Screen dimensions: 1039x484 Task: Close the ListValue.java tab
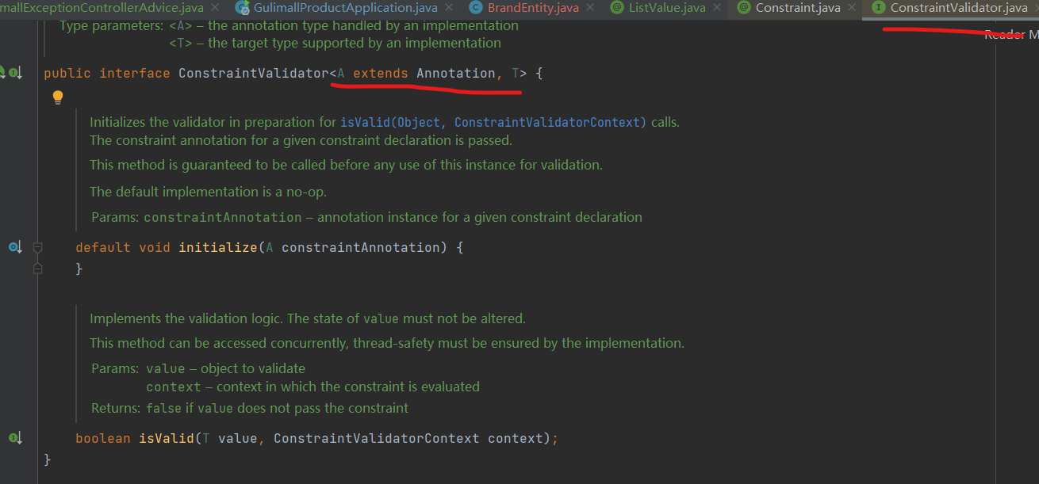[x=717, y=8]
